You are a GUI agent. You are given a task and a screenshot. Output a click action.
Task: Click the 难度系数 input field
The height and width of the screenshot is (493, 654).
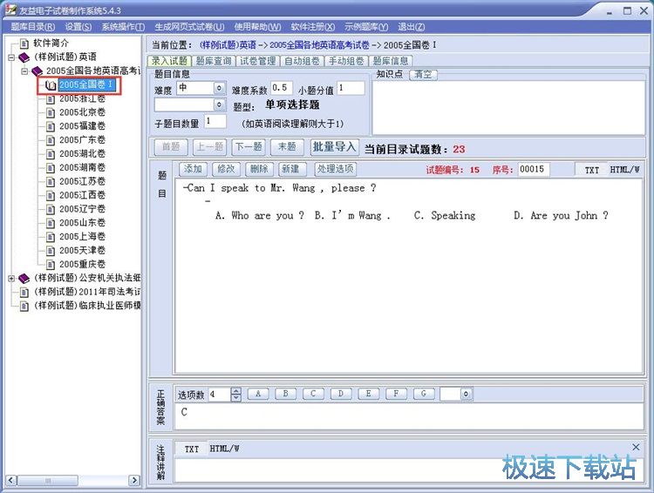tap(282, 88)
